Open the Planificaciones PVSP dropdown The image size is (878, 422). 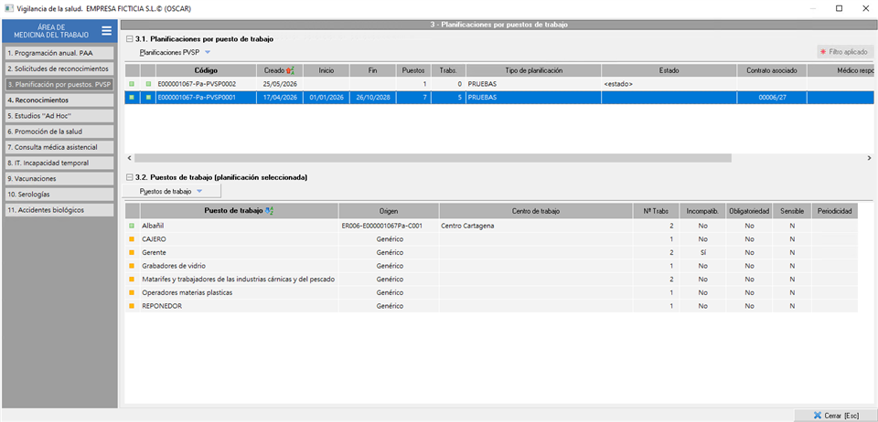[x=175, y=52]
